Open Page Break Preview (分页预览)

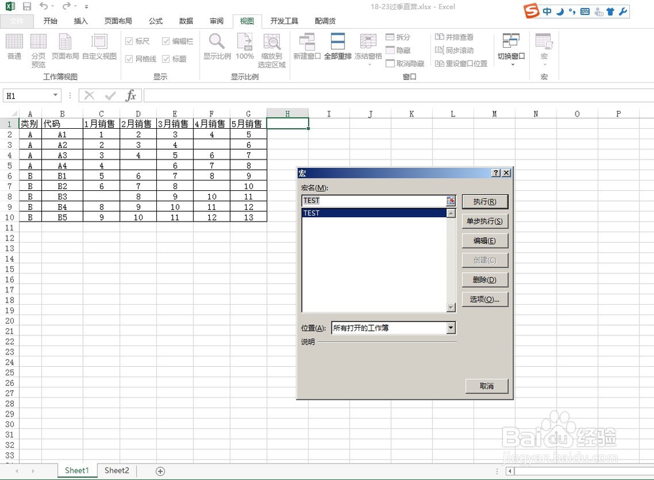[39, 50]
